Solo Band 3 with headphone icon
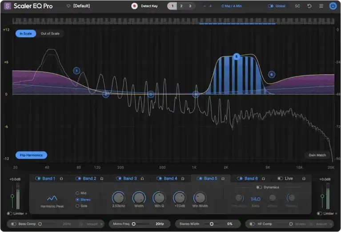This screenshot has width=341, height=232. coord(142,179)
